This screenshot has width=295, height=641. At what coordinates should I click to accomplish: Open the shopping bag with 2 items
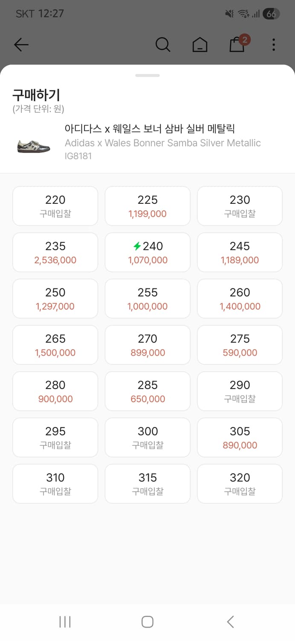(237, 45)
